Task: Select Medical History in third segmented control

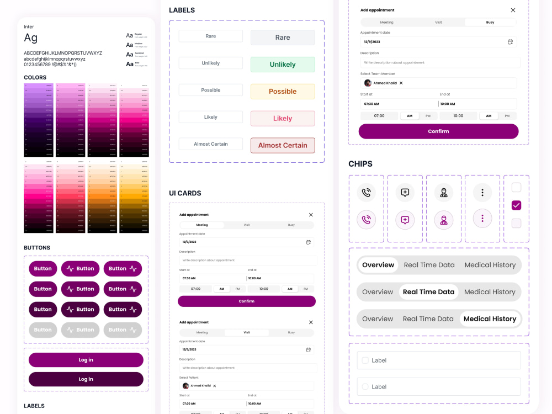Action: [490, 319]
